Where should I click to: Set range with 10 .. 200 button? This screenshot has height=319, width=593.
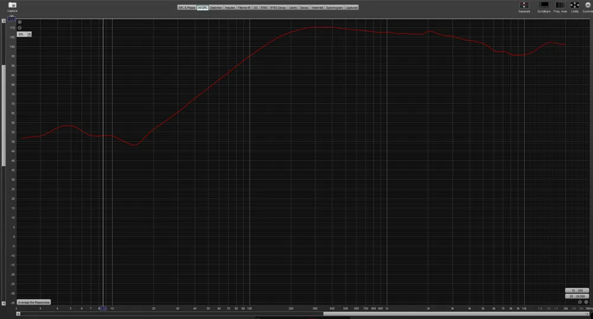click(x=577, y=290)
